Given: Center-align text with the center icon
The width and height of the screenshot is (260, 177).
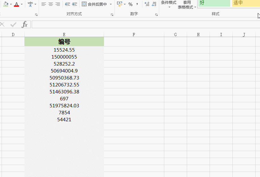Looking at the screenshot, I should pyautogui.click(x=51, y=4).
